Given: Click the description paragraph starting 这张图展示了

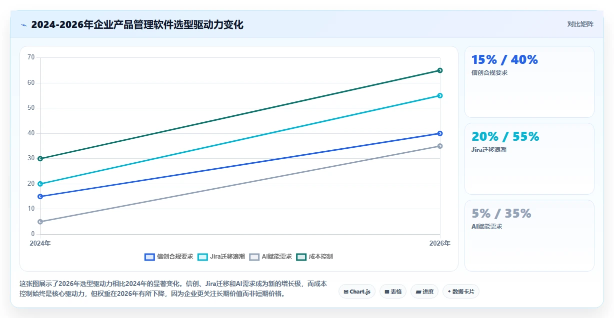Looking at the screenshot, I should [x=173, y=289].
